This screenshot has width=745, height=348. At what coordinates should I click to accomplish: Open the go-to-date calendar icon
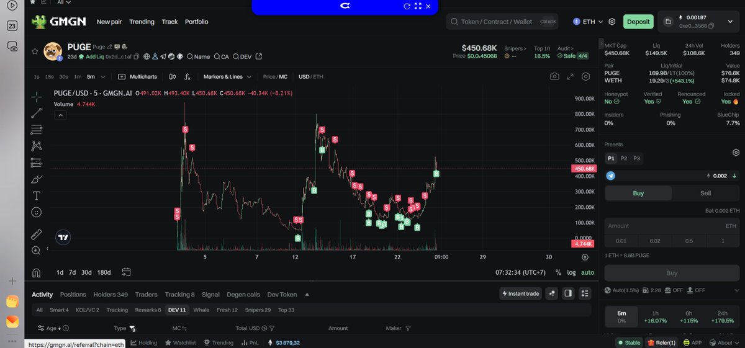pos(126,272)
